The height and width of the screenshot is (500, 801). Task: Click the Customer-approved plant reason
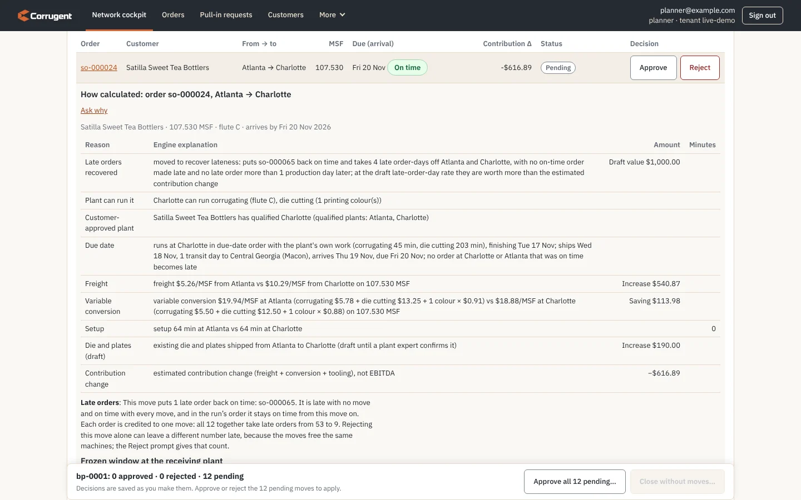click(x=110, y=223)
